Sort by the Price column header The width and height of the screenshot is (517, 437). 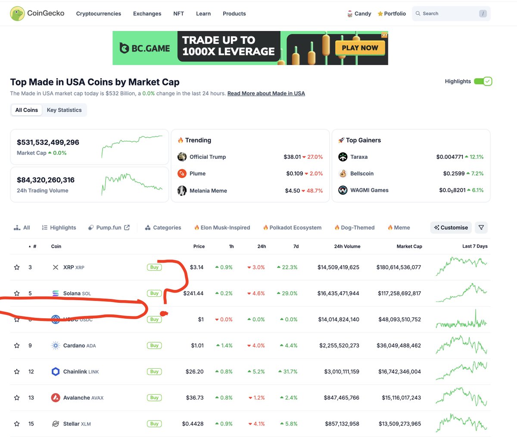coord(199,246)
